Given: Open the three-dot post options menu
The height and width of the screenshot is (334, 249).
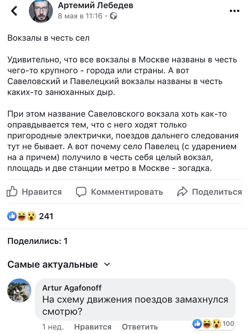Looking at the screenshot, I should [x=234, y=11].
